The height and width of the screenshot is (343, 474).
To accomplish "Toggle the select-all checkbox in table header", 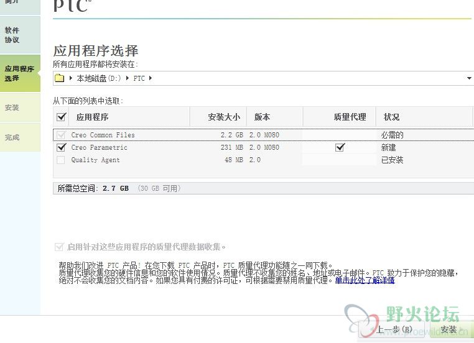I will [x=62, y=117].
